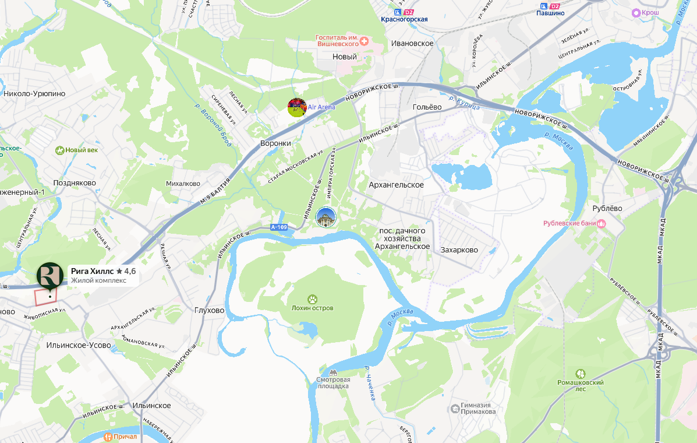Click the Глухово settlement label

[210, 311]
